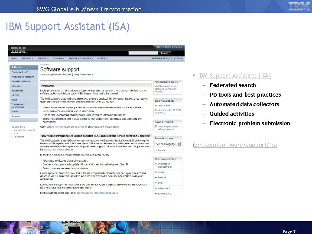Go to the Home navigation item
Viewport: 312px width, 234px height.
pos(13,58)
